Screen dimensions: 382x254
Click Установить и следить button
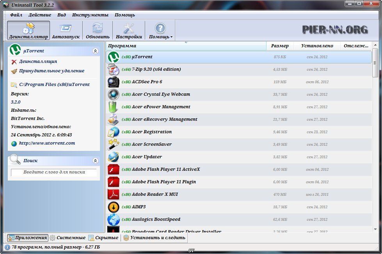155,238
